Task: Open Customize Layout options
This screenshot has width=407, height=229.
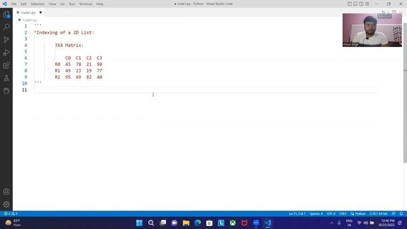Action: pyautogui.click(x=367, y=4)
